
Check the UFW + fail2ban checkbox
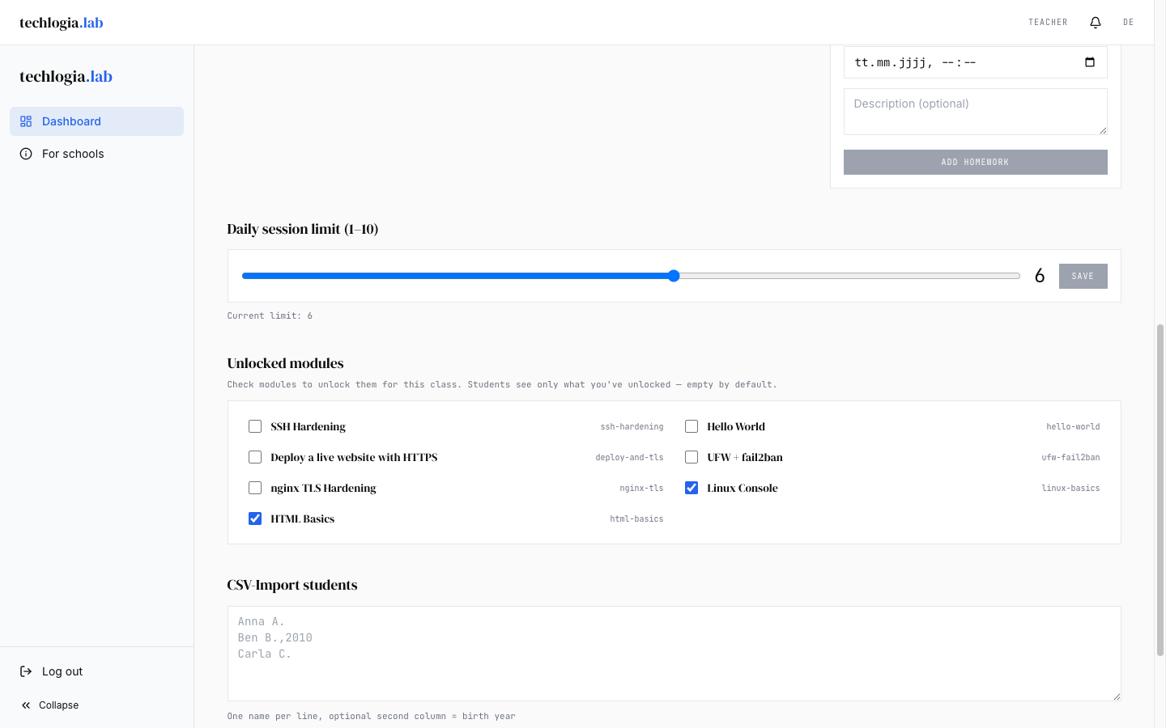(x=692, y=457)
